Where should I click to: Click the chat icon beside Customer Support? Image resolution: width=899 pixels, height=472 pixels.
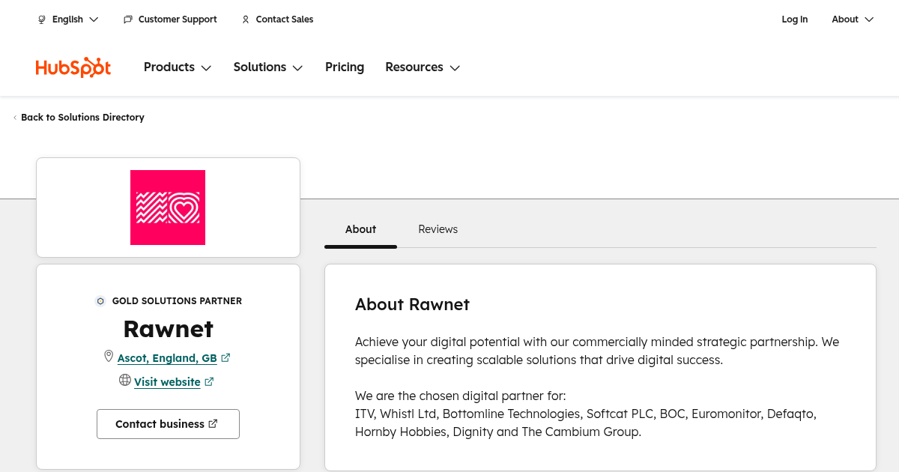[x=128, y=19]
